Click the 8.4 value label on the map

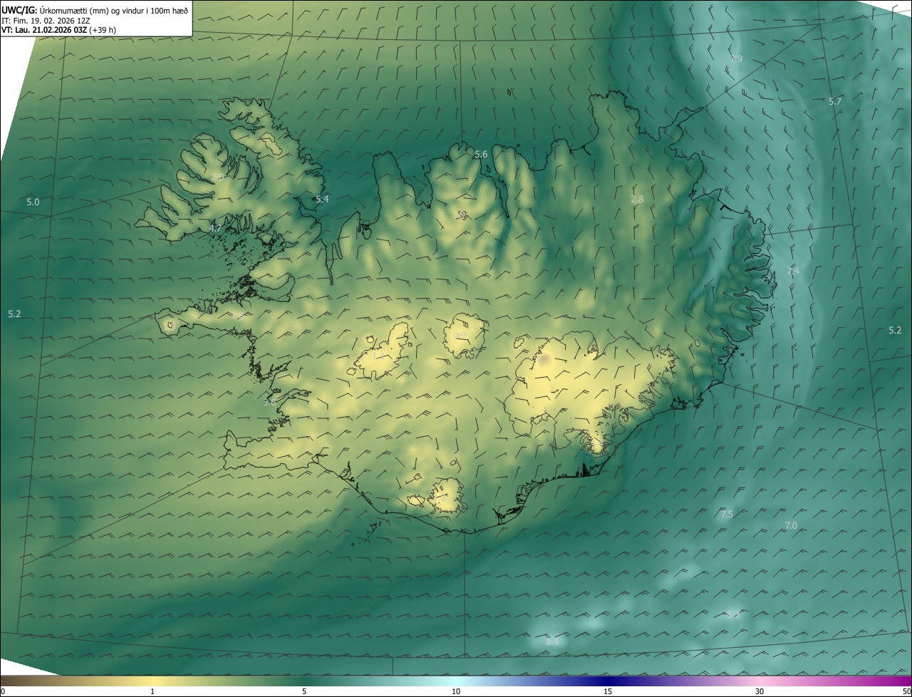552,643
